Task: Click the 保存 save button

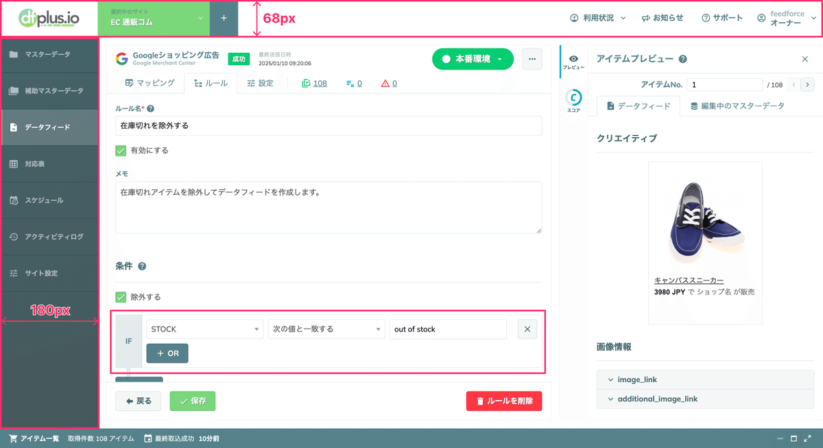Action: click(x=192, y=401)
